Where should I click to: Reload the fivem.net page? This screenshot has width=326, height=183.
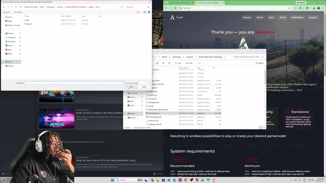[175, 8]
